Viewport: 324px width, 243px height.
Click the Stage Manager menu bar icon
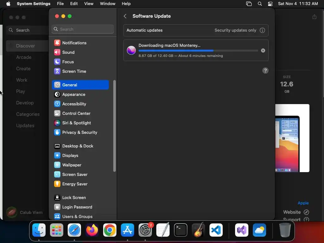click(249, 4)
